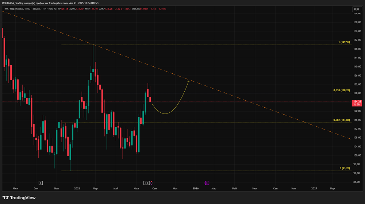Click the 2025 label on time axis
Viewport: 365px width, 204px height.
coord(77,188)
